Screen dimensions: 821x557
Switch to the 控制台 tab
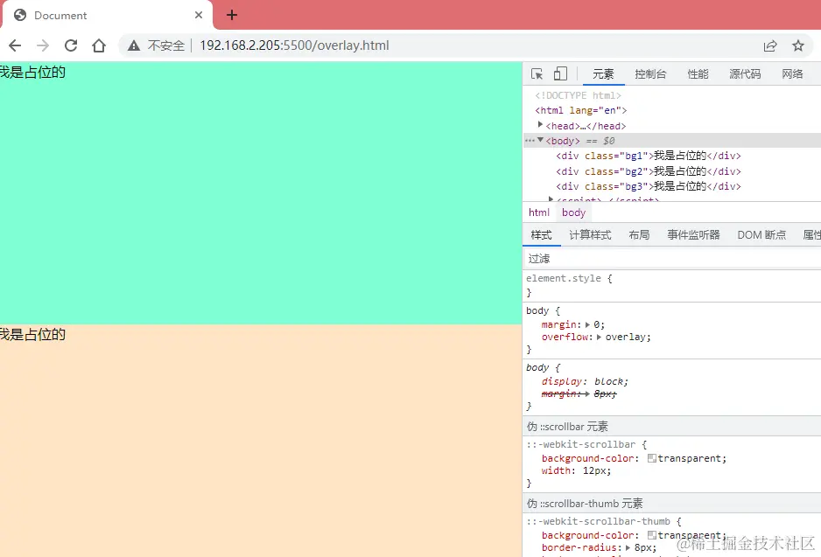click(651, 73)
